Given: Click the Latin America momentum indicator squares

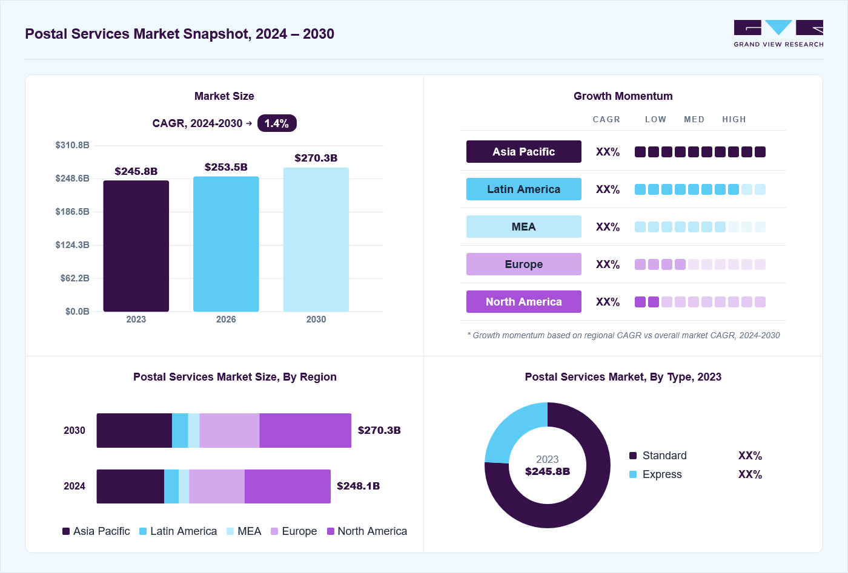Looking at the screenshot, I should [x=700, y=189].
